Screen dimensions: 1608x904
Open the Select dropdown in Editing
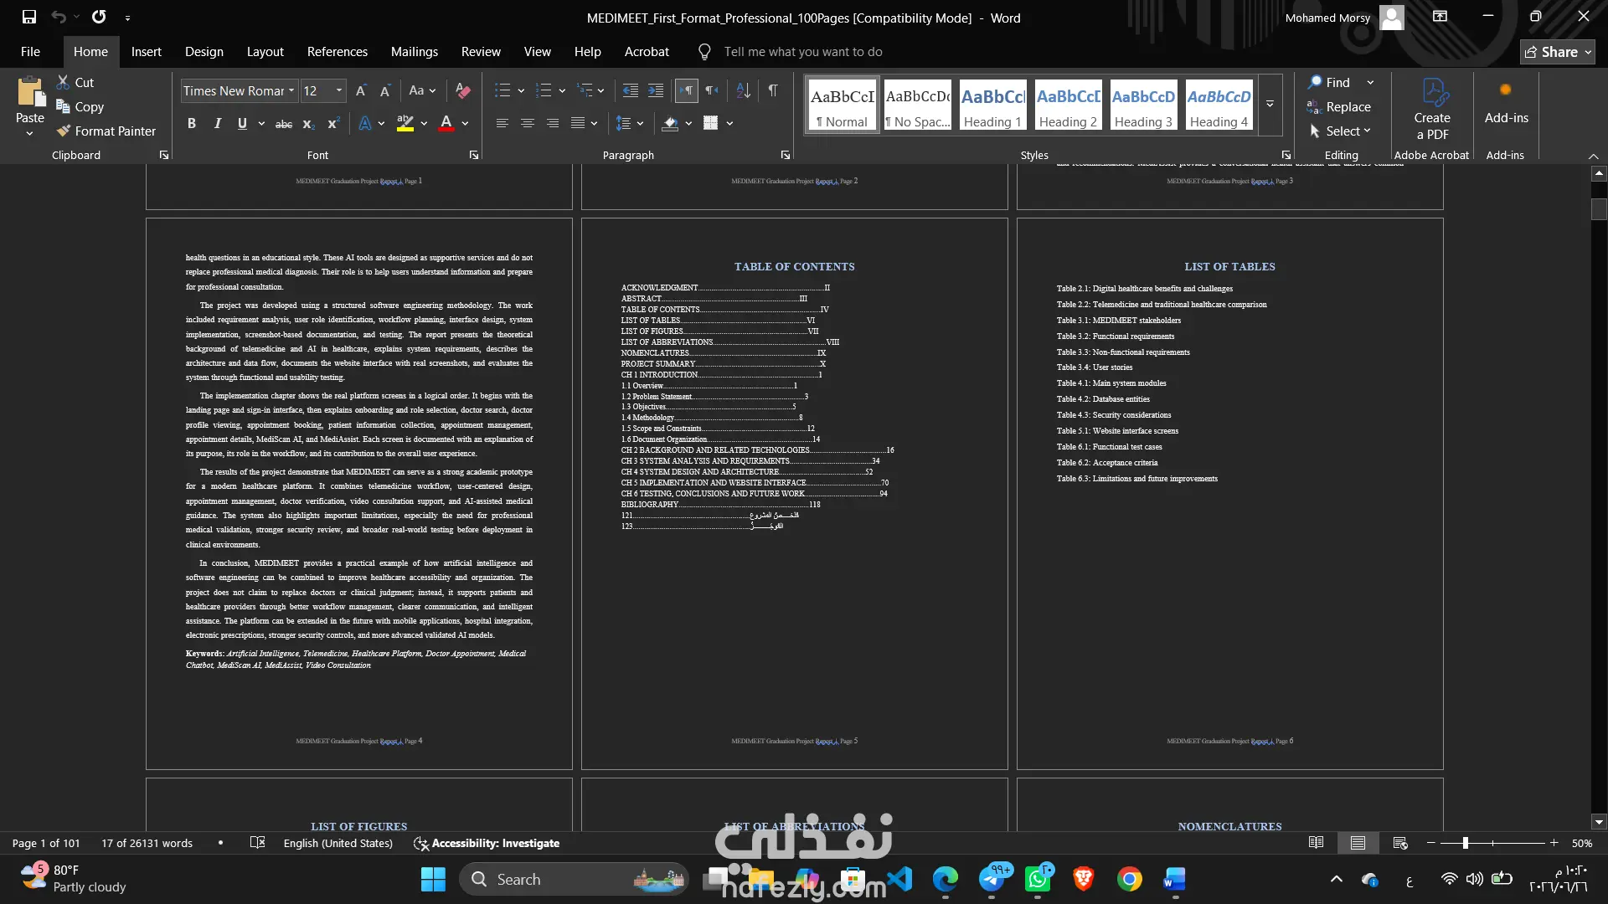point(1340,131)
